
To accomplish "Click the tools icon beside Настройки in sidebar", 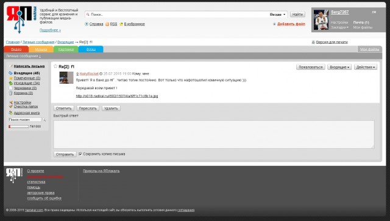I will [x=10, y=103].
